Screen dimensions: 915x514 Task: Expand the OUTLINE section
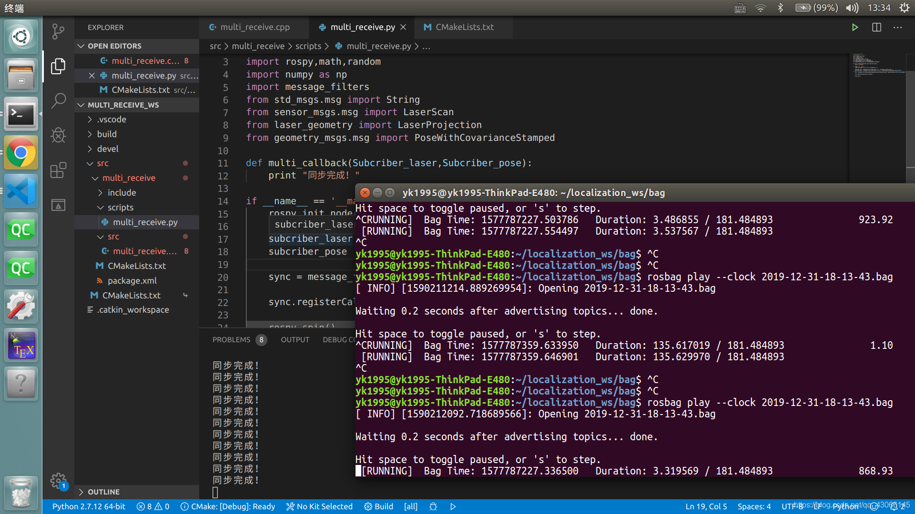[103, 492]
